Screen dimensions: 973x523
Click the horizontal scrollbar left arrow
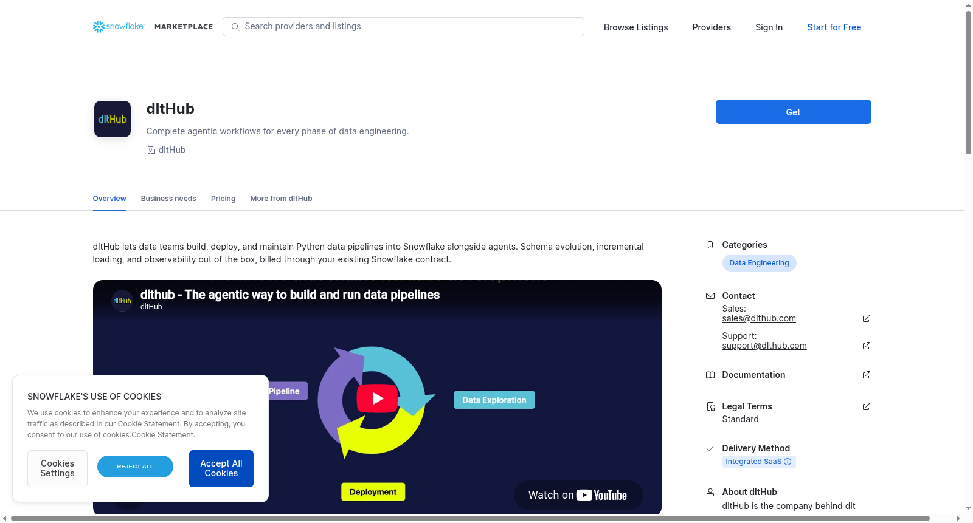(5, 518)
